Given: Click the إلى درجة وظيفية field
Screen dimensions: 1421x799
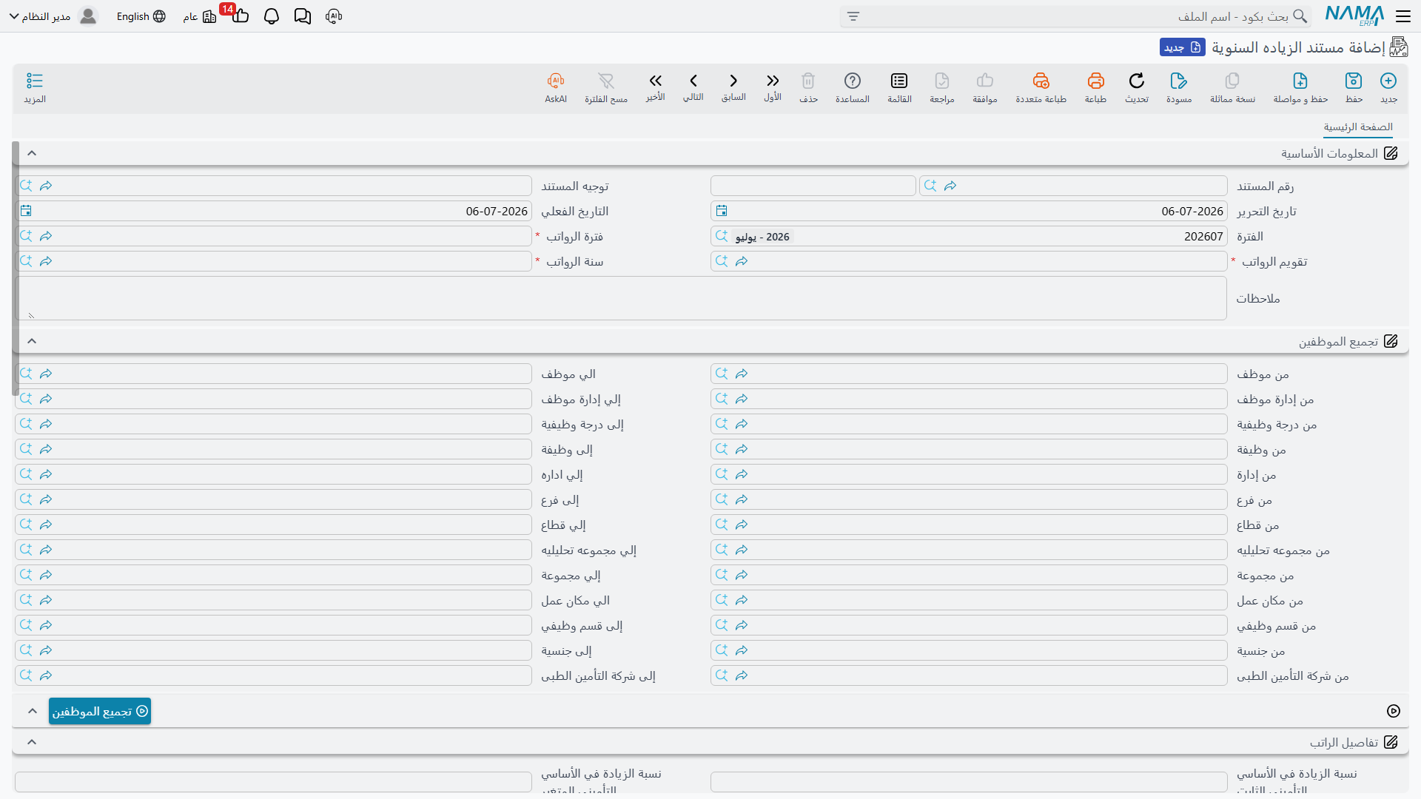Looking at the screenshot, I should [x=273, y=424].
